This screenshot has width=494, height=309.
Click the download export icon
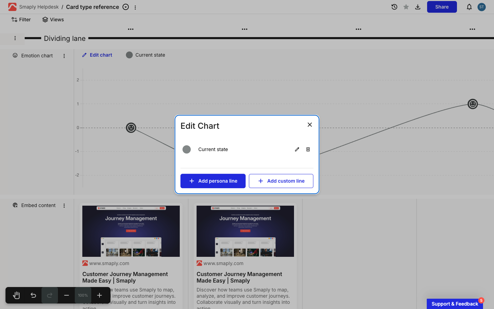pos(418,7)
